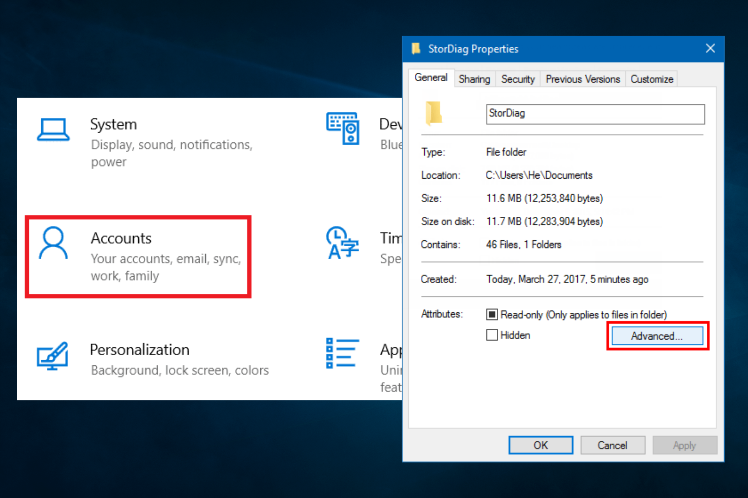The height and width of the screenshot is (498, 748).
Task: Toggle the Read-only attribute checkbox
Action: coord(492,314)
